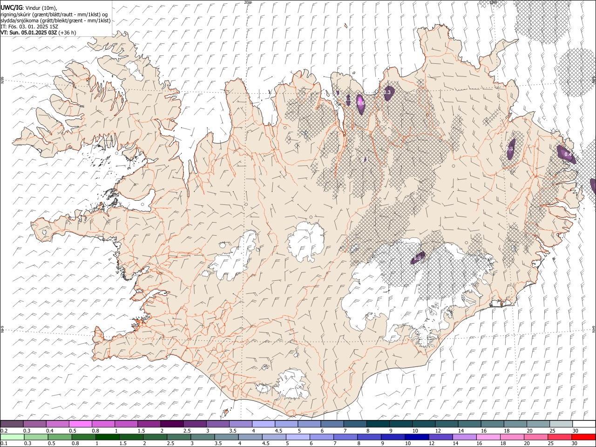This screenshot has width=596, height=447.
Task: Click the '(+36 h)' forecast offset text
Action: [67, 33]
